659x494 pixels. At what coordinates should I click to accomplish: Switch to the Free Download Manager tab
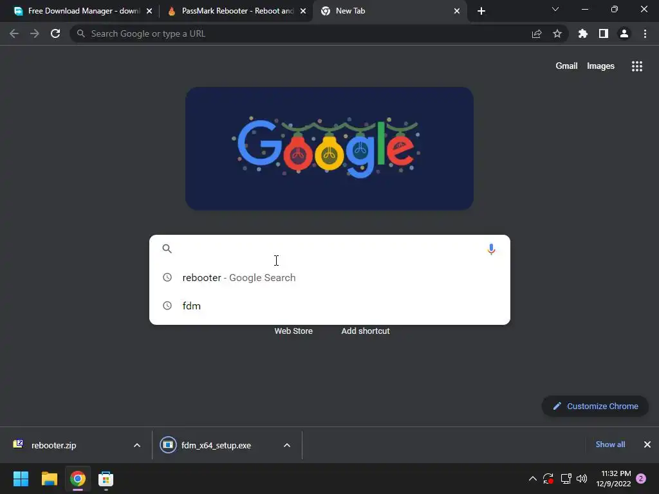80,11
